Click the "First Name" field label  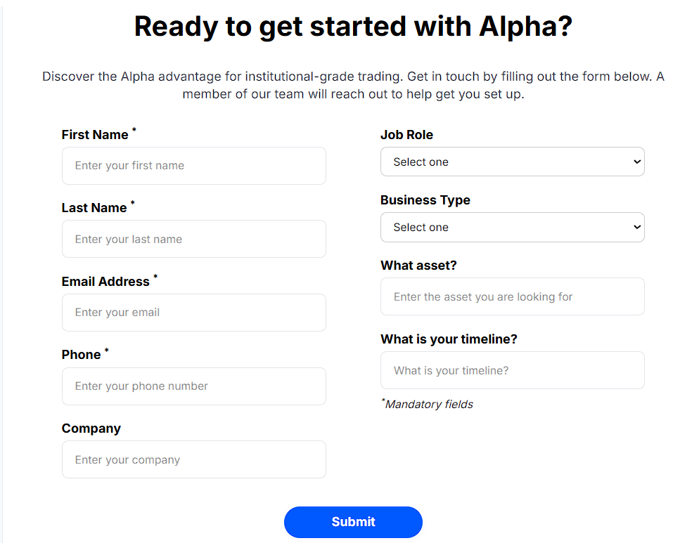[95, 135]
